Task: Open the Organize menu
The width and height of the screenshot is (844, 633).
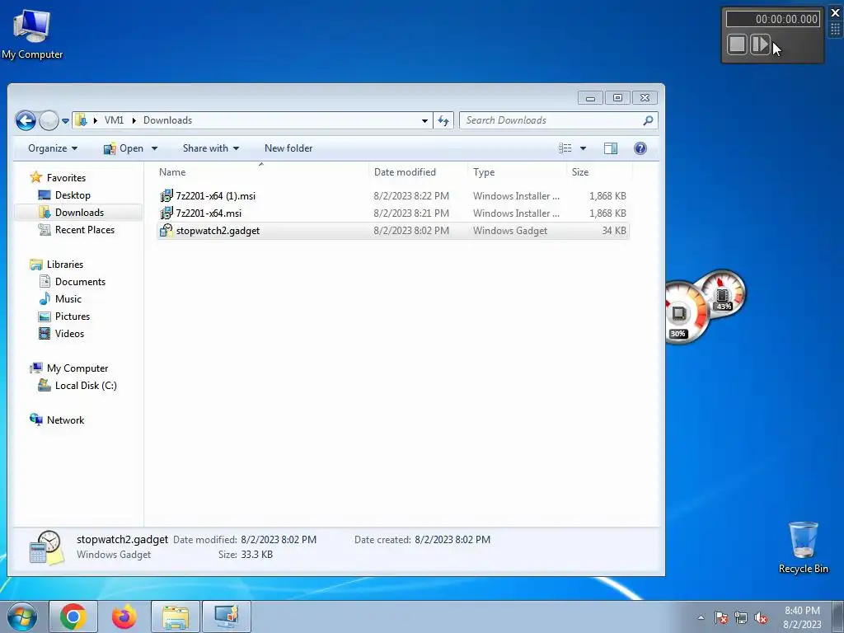Action: 53,148
